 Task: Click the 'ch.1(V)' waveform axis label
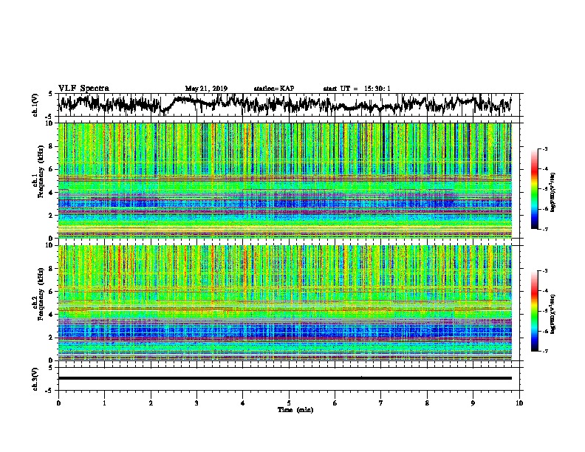click(35, 105)
